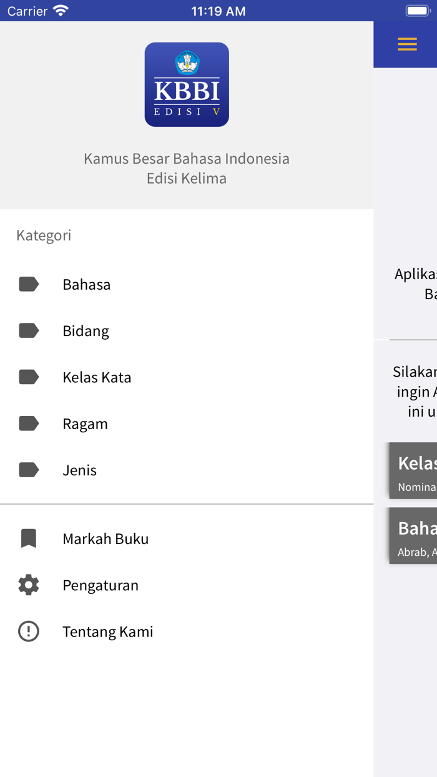Select the Kategori section heading
Screen dimensions: 437x777
(x=44, y=235)
